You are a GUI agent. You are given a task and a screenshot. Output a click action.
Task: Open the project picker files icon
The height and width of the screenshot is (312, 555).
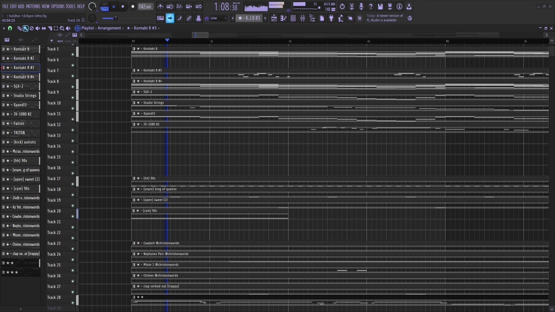(x=321, y=18)
